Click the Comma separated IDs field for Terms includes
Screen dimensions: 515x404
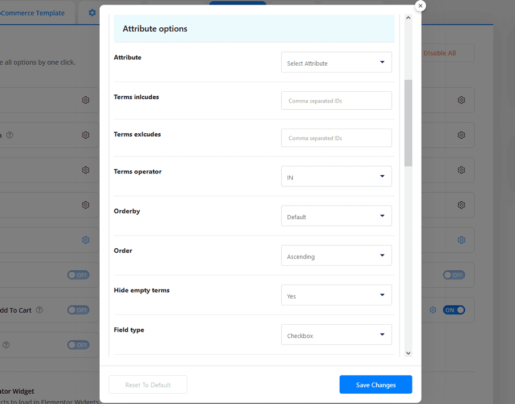click(336, 100)
